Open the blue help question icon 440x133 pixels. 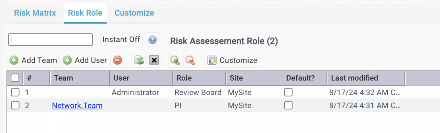(x=152, y=40)
